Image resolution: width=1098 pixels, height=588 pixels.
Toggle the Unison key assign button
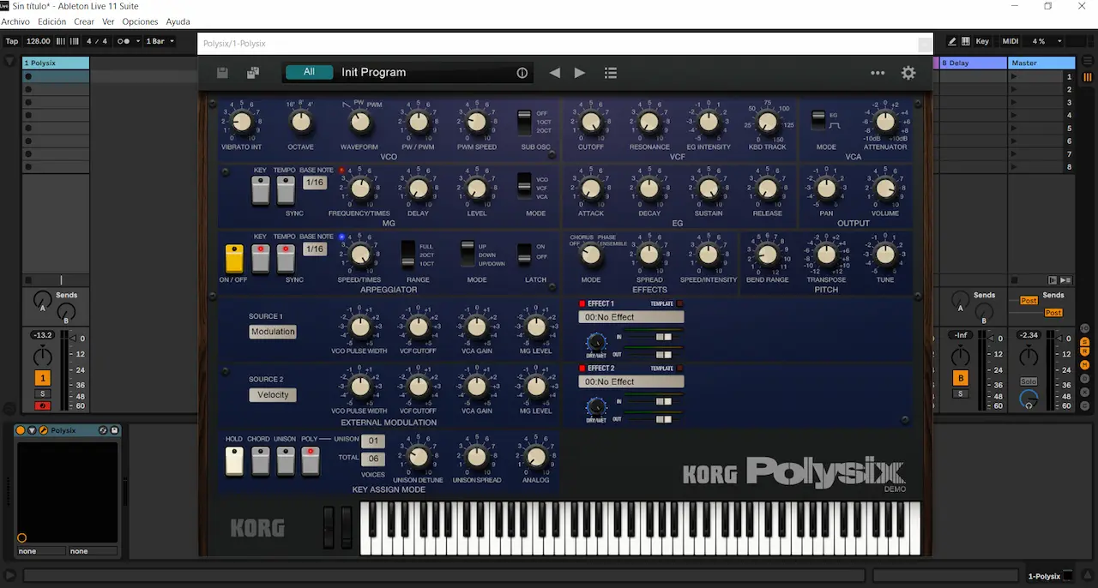[286, 460]
